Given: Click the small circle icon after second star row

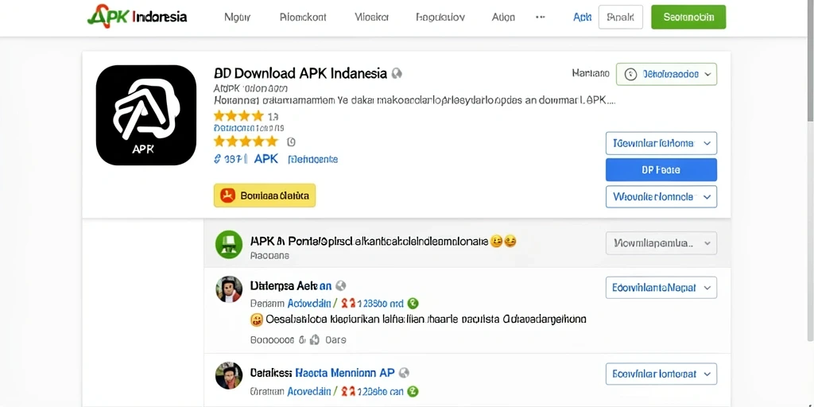Looking at the screenshot, I should coord(291,141).
